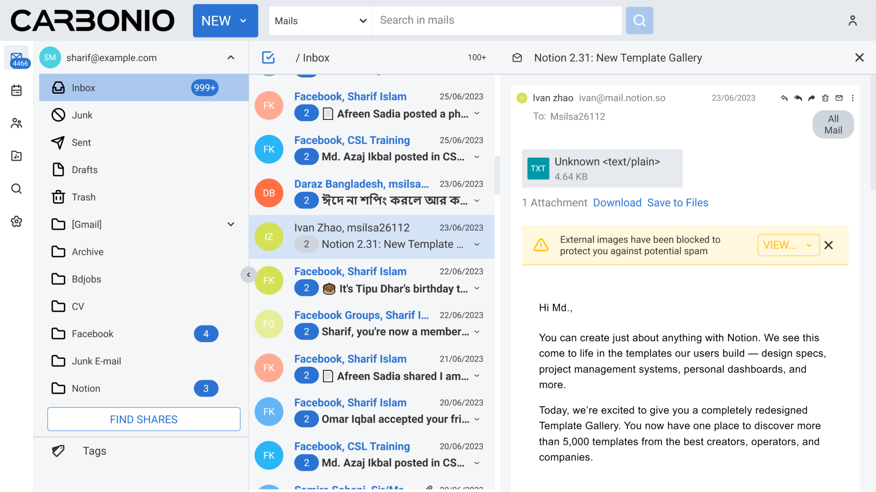Viewport: 876px width, 492px height.
Task: Open the CV folder
Action: (144, 307)
